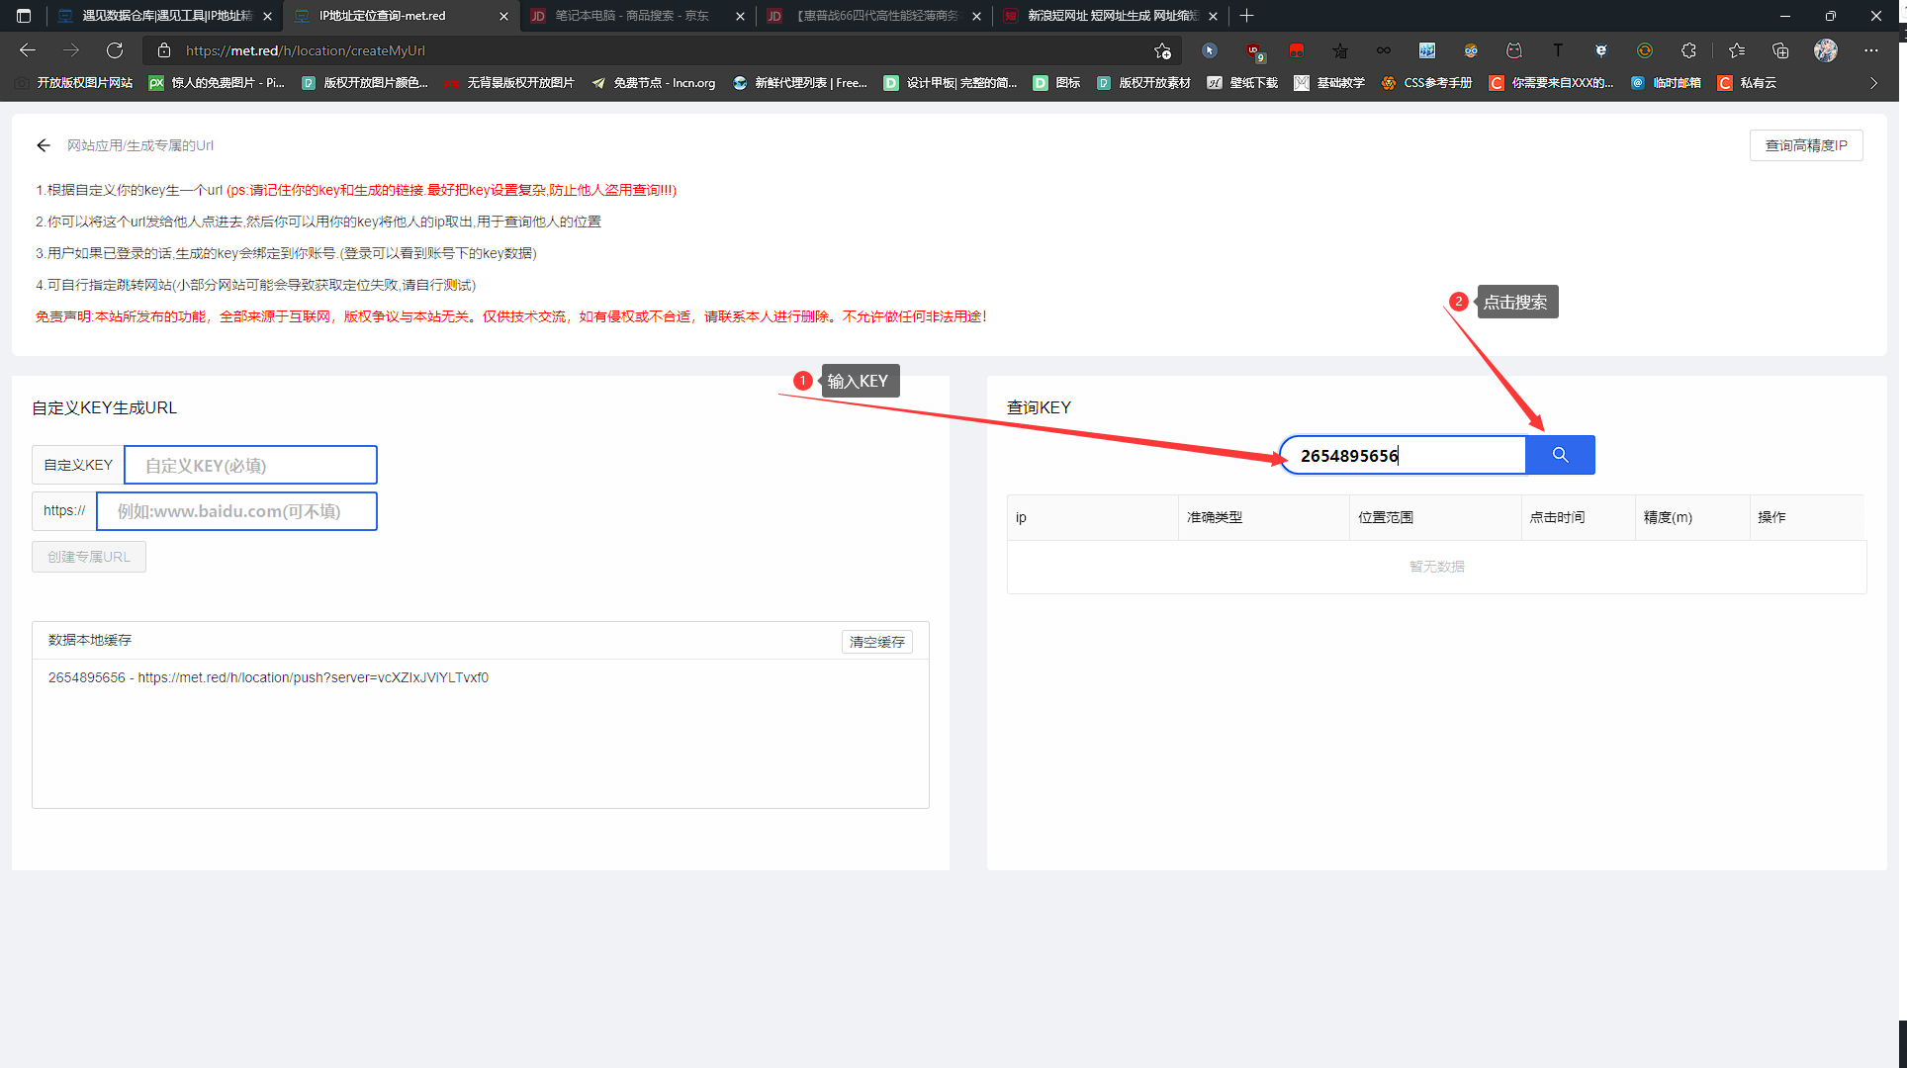This screenshot has height=1068, width=1907.
Task: Open the Extensions puzzle icon
Action: 1688,50
